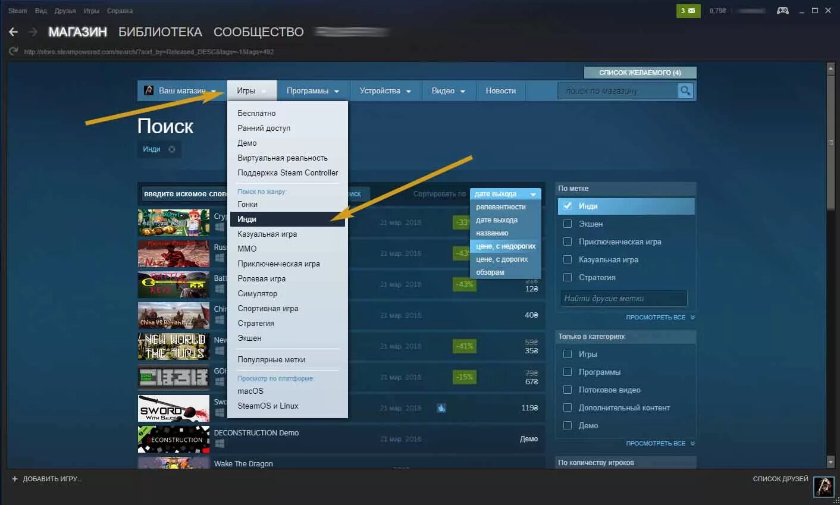
Task: Open МАГАЗИН main tab
Action: [77, 32]
